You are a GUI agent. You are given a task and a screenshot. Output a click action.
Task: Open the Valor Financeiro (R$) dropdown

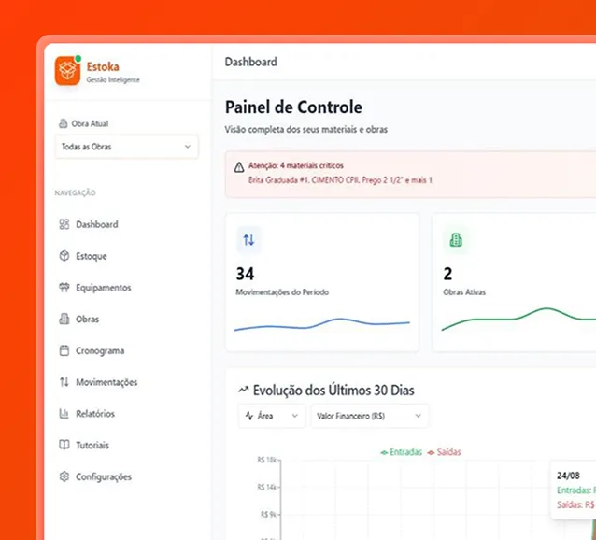369,416
